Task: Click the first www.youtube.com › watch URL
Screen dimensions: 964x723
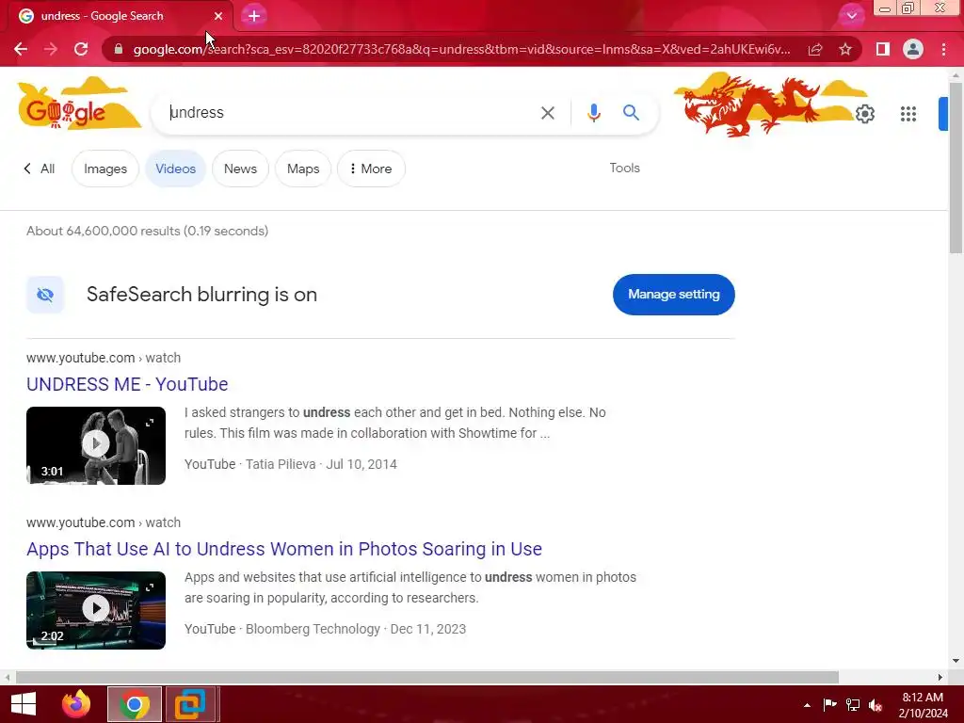Action: point(104,358)
